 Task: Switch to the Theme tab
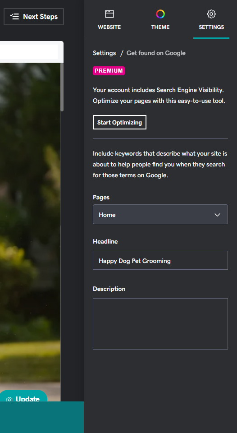160,19
